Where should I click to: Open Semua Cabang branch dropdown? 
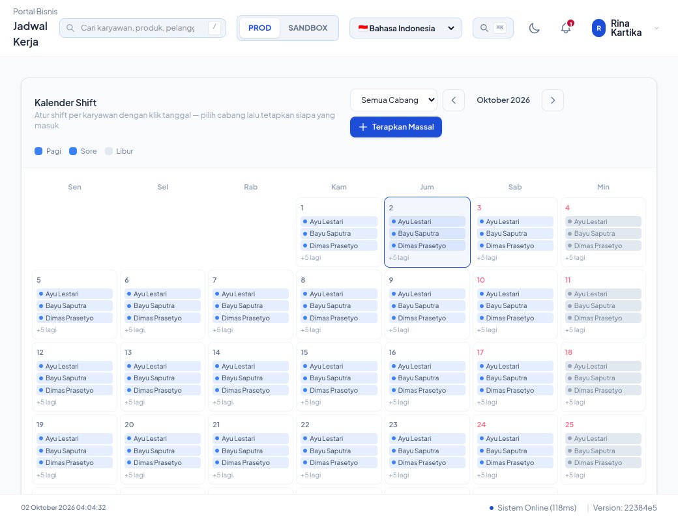[x=394, y=100]
